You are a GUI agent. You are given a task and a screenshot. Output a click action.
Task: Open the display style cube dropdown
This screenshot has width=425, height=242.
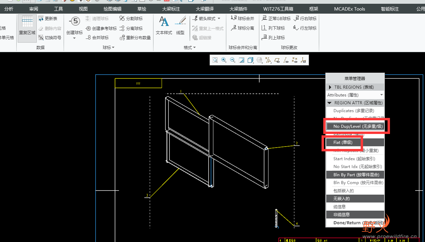[250, 60]
